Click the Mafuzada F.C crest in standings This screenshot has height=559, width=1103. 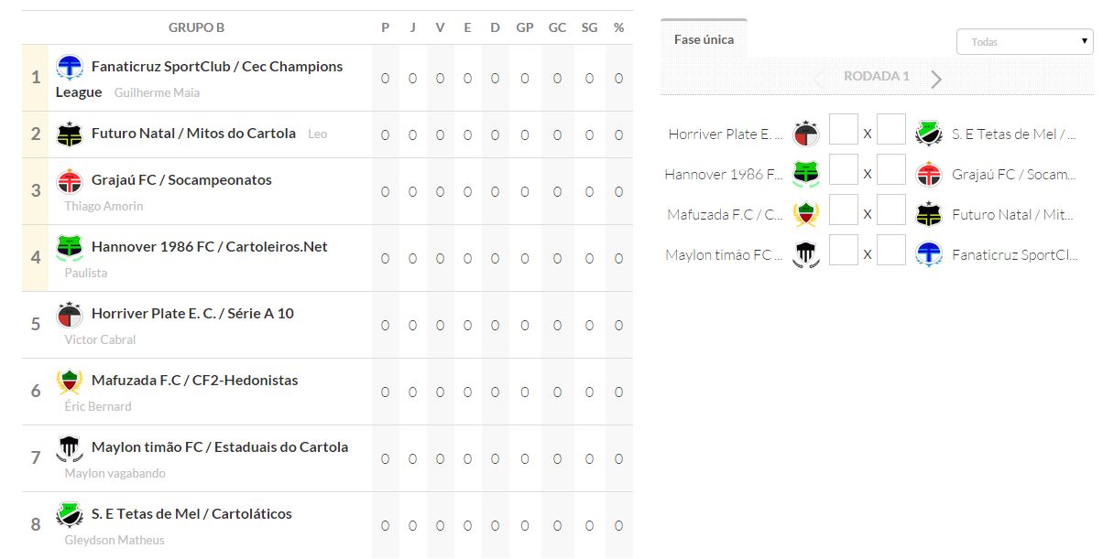[x=70, y=382]
